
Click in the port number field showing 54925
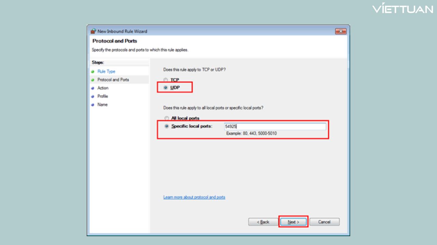click(275, 127)
